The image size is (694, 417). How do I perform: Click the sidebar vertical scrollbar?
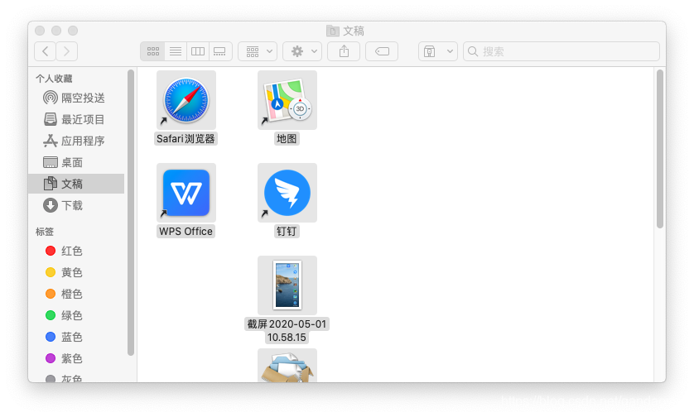click(131, 213)
